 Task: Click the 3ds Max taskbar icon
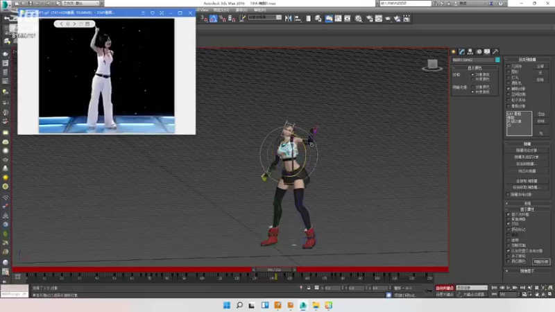coord(303,305)
